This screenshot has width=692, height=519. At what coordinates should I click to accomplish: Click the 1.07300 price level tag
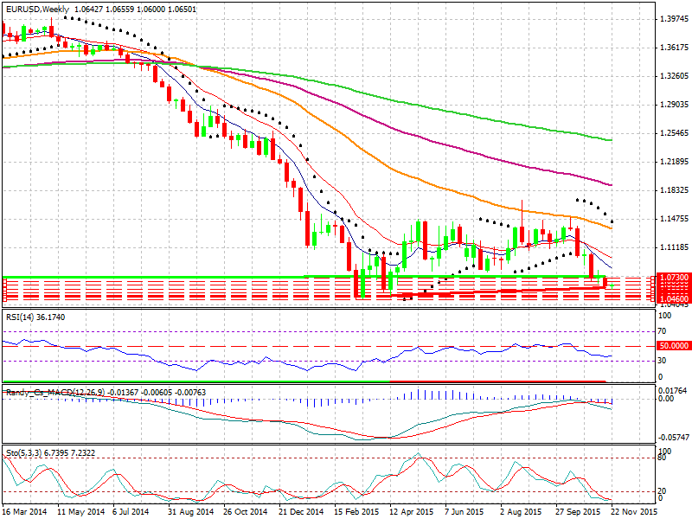point(673,277)
